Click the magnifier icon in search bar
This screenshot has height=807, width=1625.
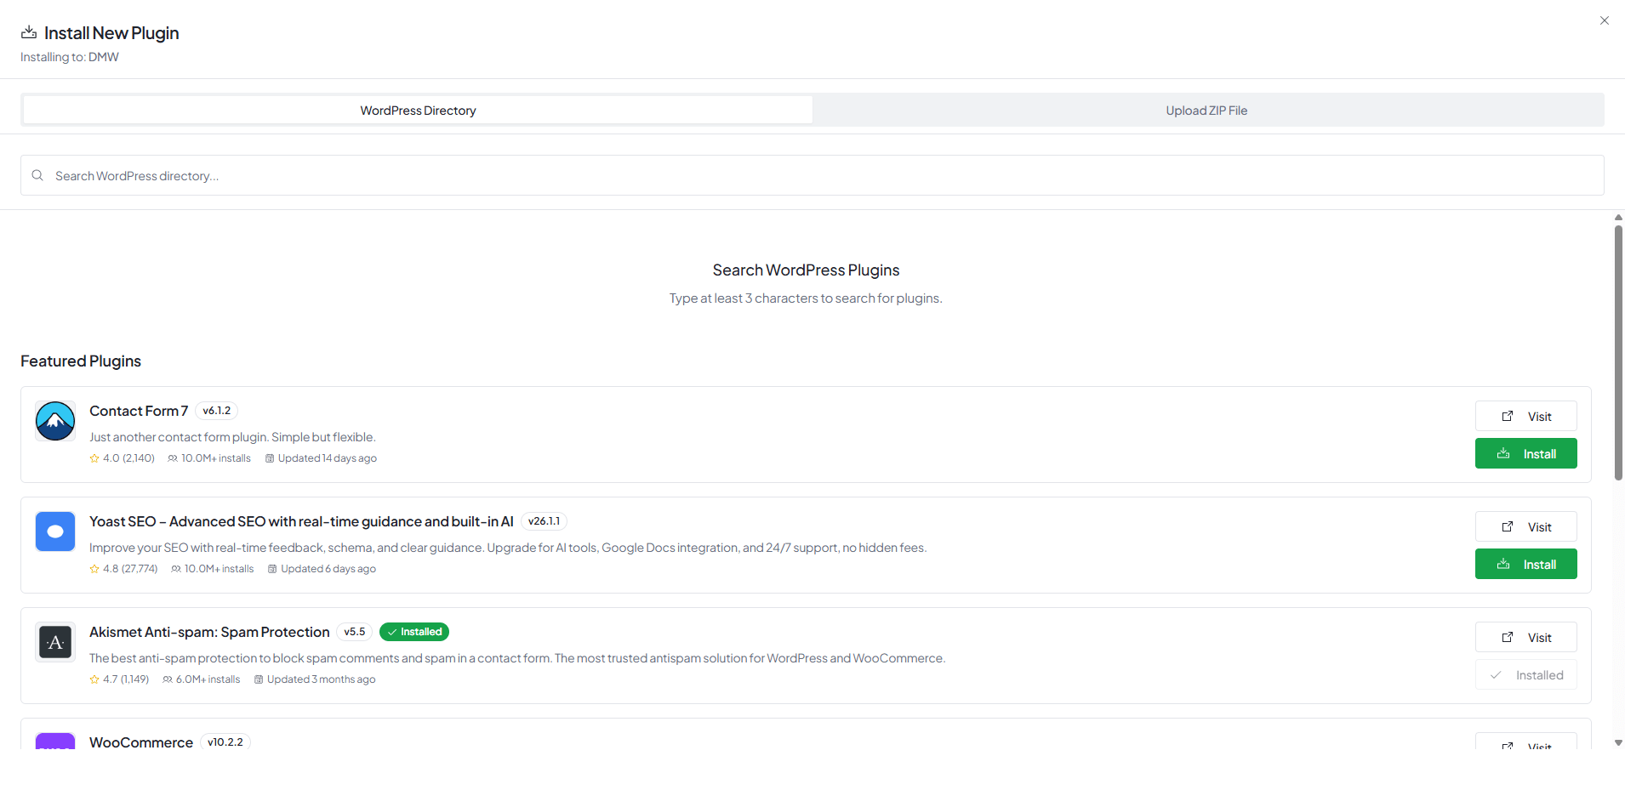[37, 175]
